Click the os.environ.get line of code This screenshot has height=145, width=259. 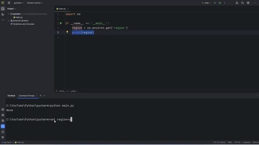click(100, 28)
